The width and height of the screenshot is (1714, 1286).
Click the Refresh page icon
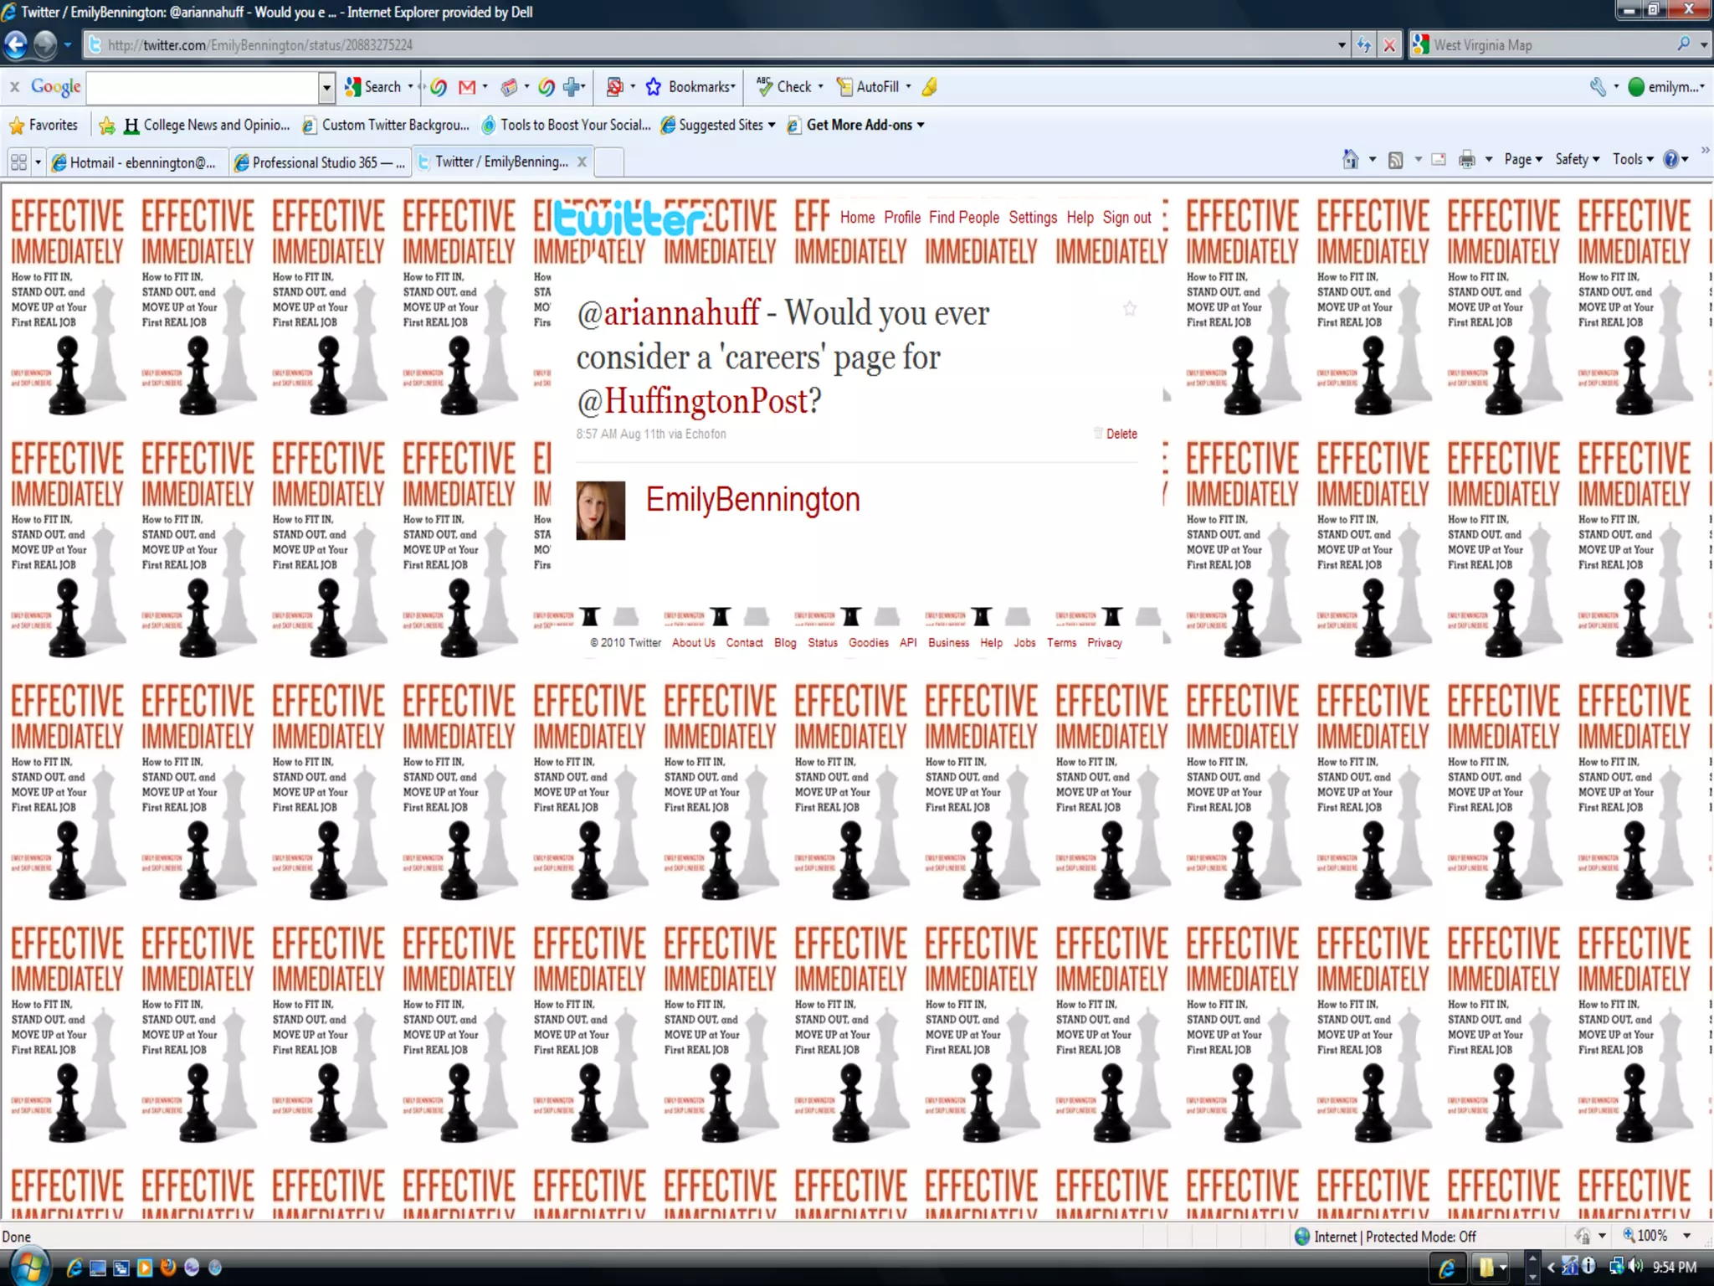point(1364,45)
